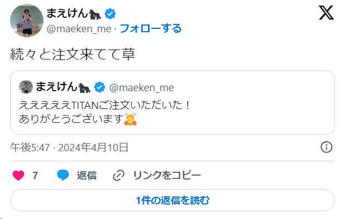
Task: Click the like count 7
Action: (35, 175)
